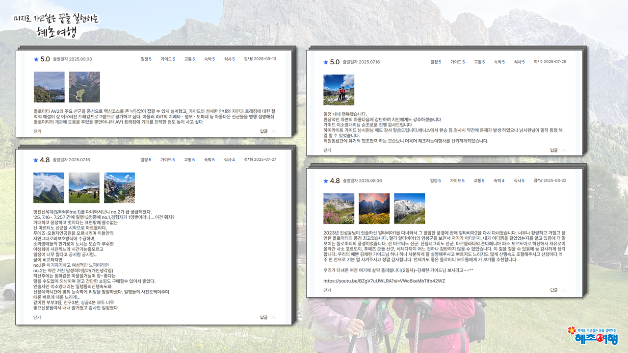
Task: Open the pink wildflowers photo in 김*남's review
Action: (339, 208)
